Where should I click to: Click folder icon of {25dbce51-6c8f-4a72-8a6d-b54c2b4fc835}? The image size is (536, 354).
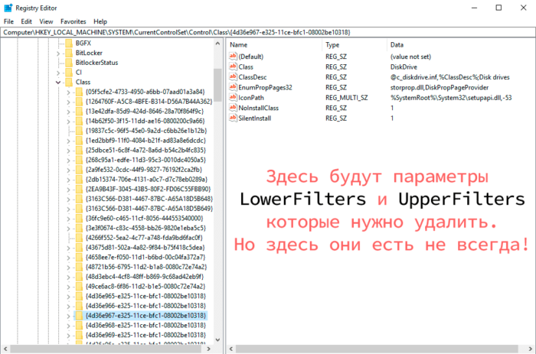[80, 150]
